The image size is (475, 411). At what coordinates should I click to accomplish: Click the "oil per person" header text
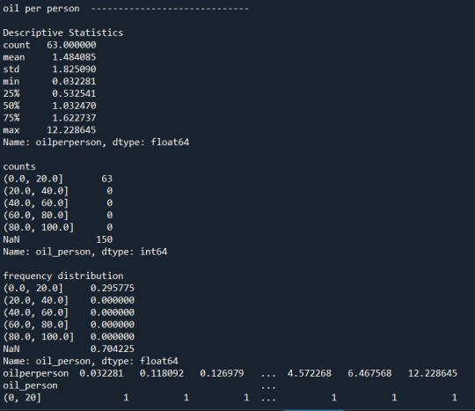point(41,9)
